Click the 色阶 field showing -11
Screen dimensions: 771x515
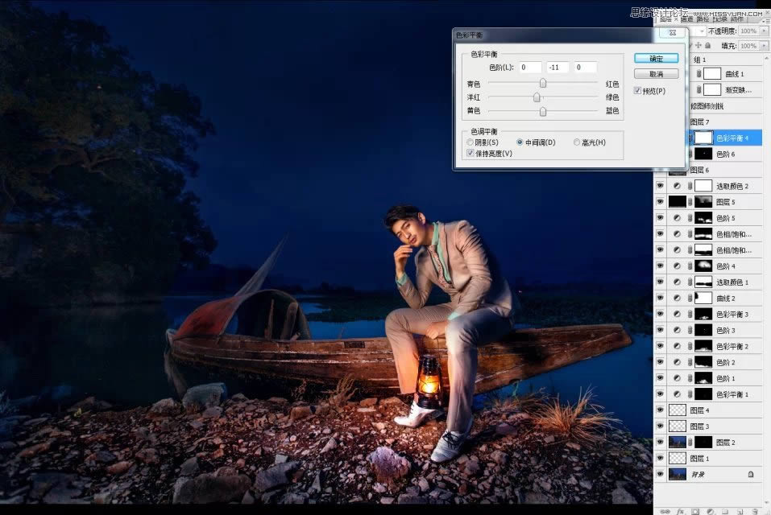coord(558,68)
